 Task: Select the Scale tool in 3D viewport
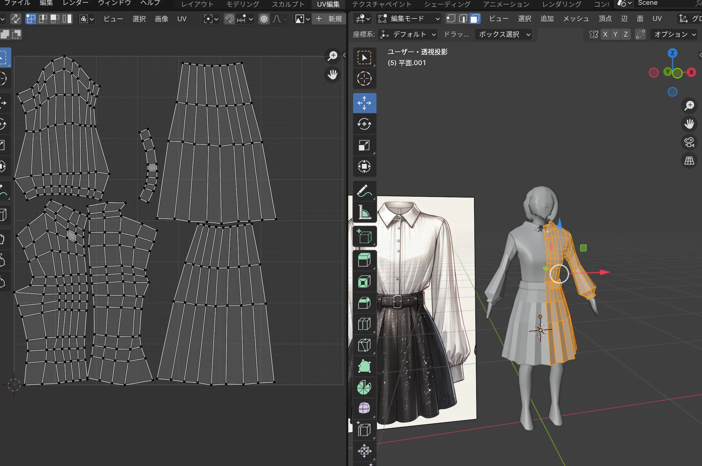tap(364, 145)
